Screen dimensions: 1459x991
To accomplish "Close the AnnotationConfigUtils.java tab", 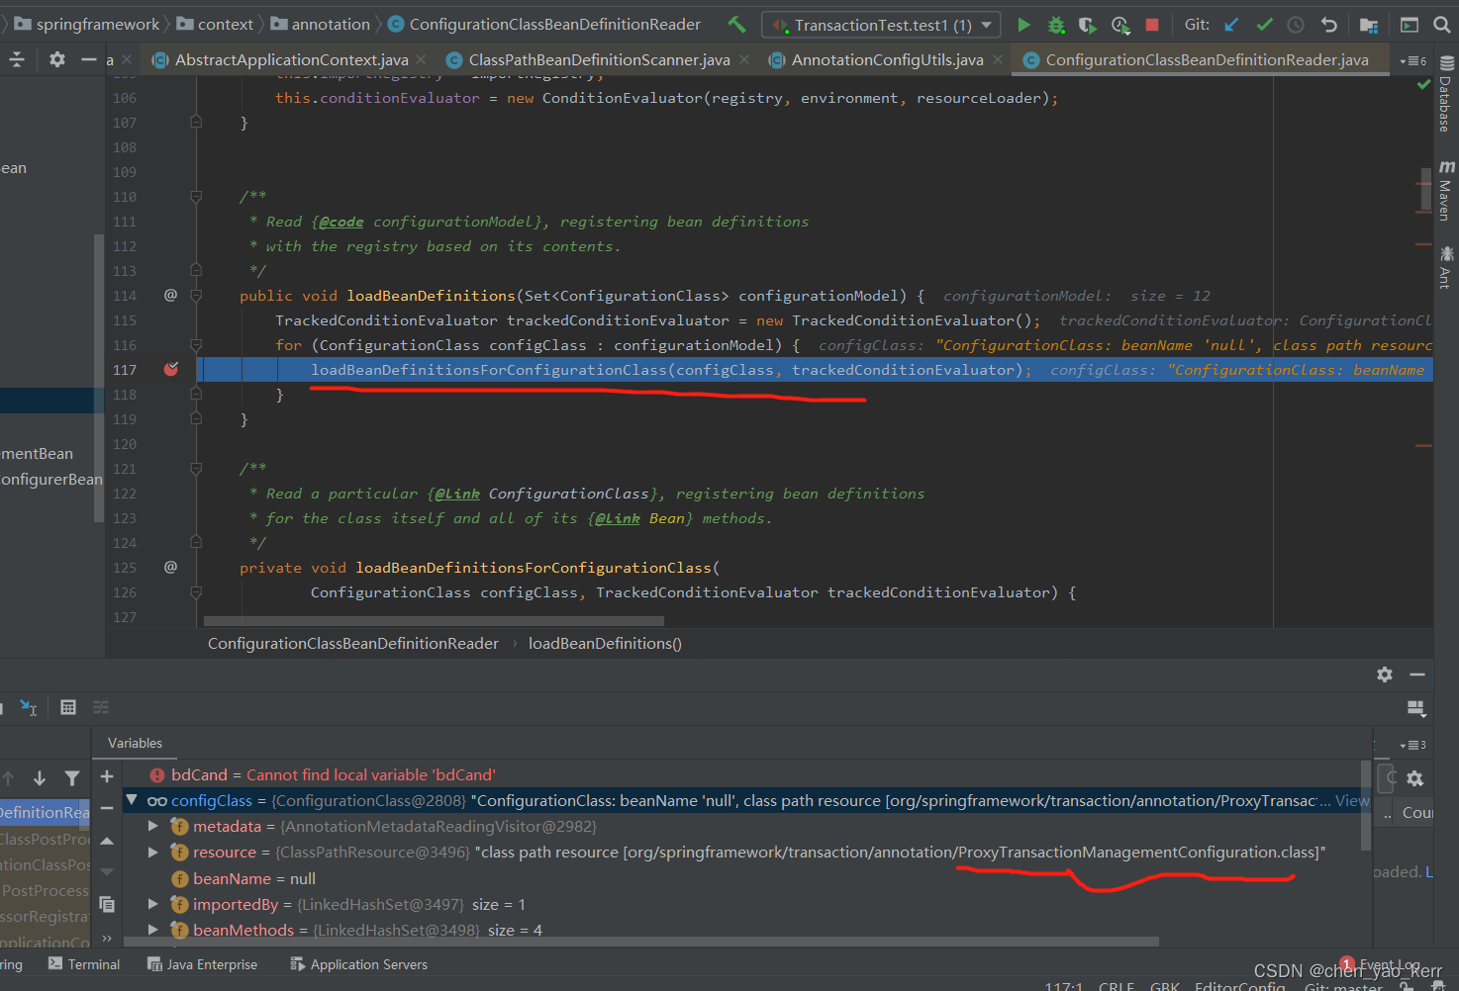I will point(998,60).
